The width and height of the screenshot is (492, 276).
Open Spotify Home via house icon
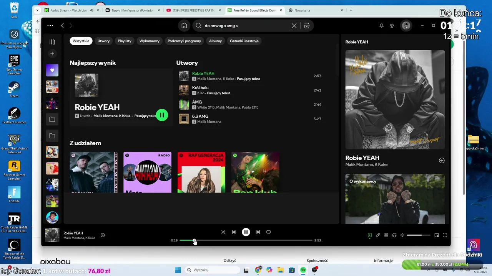point(184,26)
